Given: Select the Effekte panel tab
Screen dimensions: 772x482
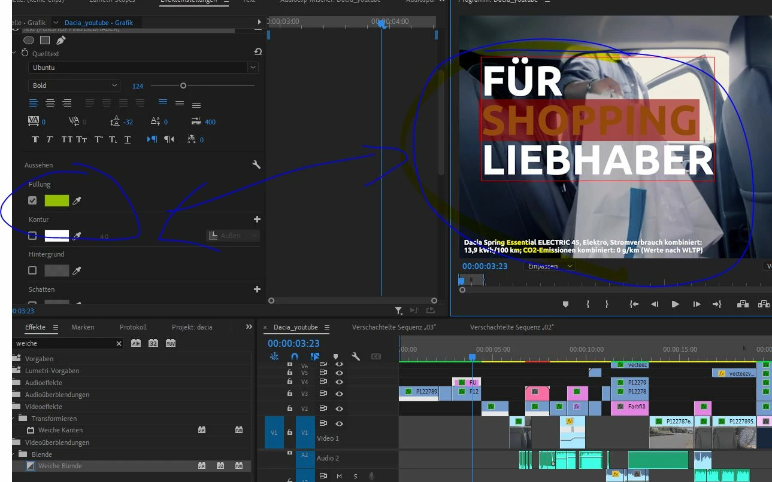Looking at the screenshot, I should [x=35, y=327].
